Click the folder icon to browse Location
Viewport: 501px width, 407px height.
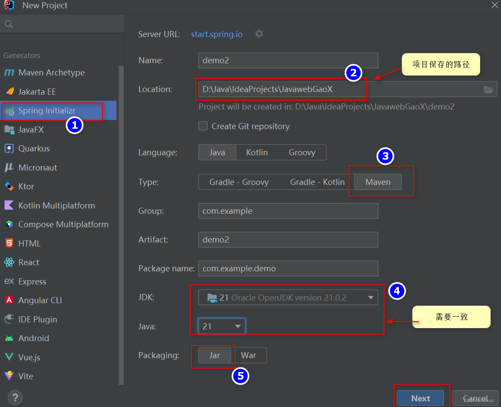tap(488, 89)
